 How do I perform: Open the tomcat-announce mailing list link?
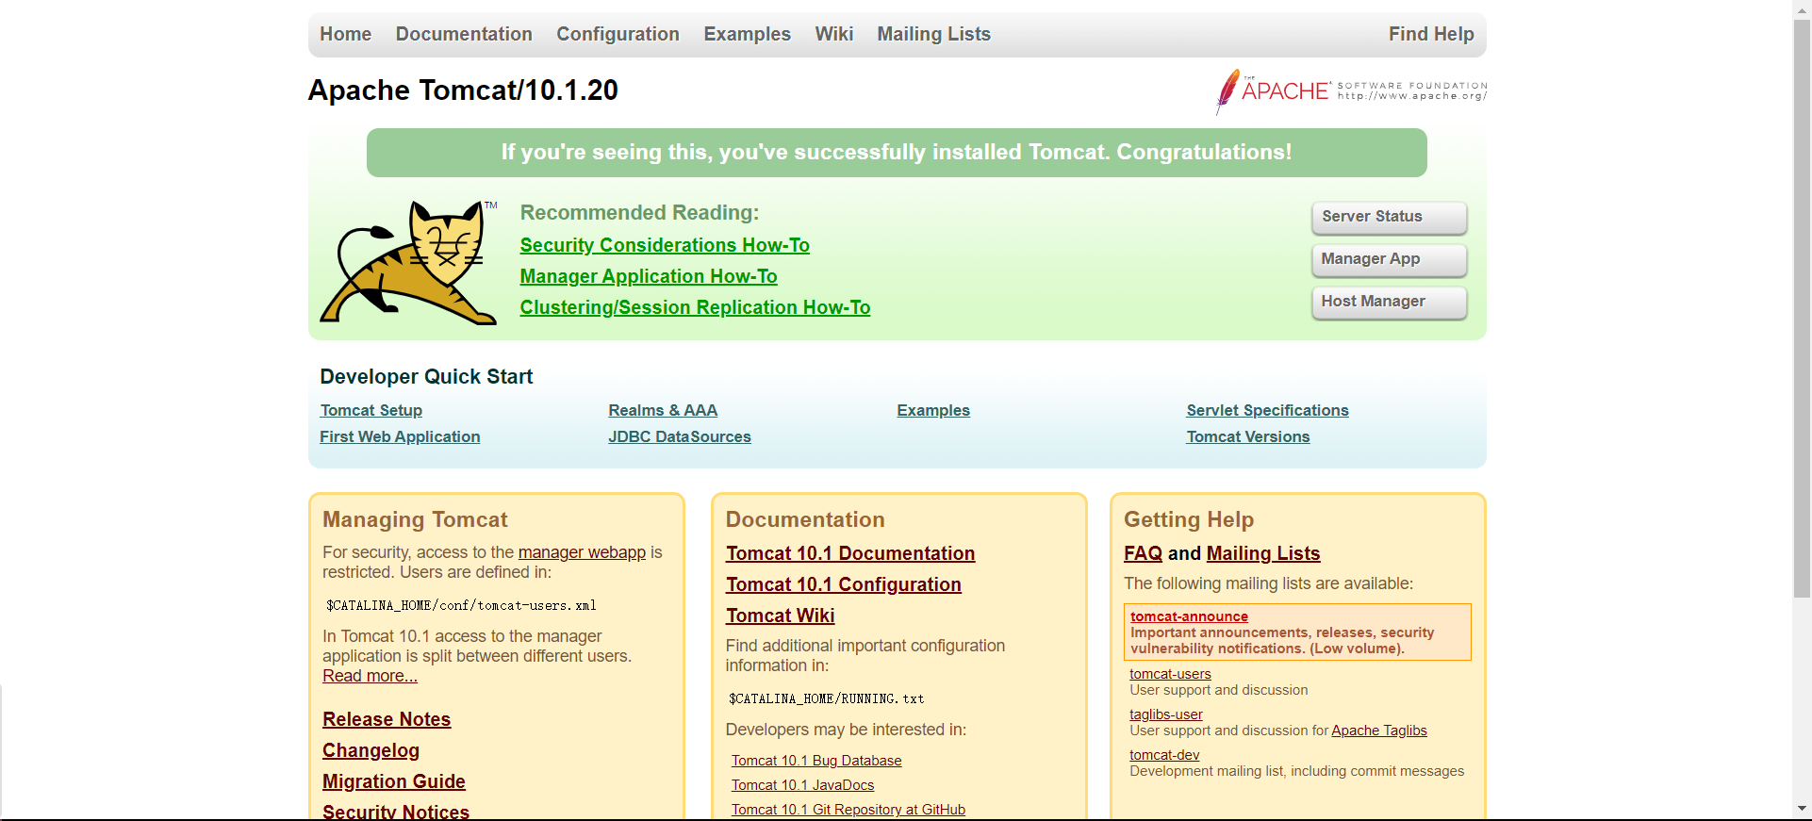coord(1189,616)
